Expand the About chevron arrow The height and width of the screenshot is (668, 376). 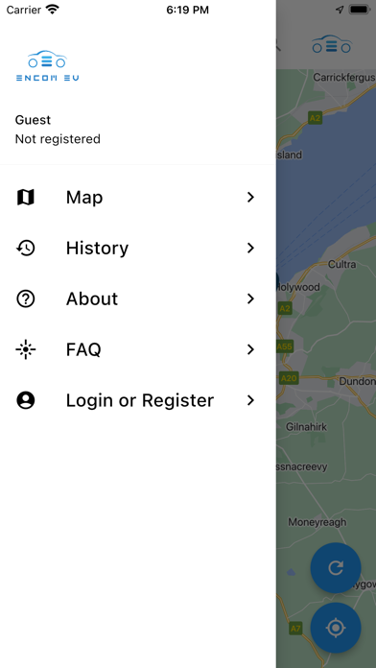click(x=250, y=298)
